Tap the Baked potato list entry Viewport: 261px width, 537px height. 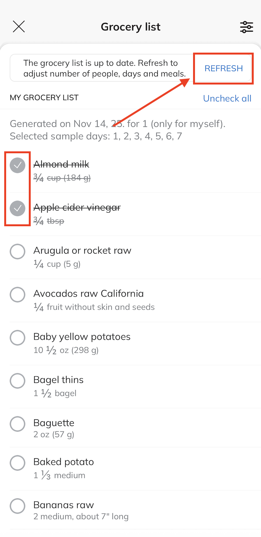pyautogui.click(x=63, y=462)
